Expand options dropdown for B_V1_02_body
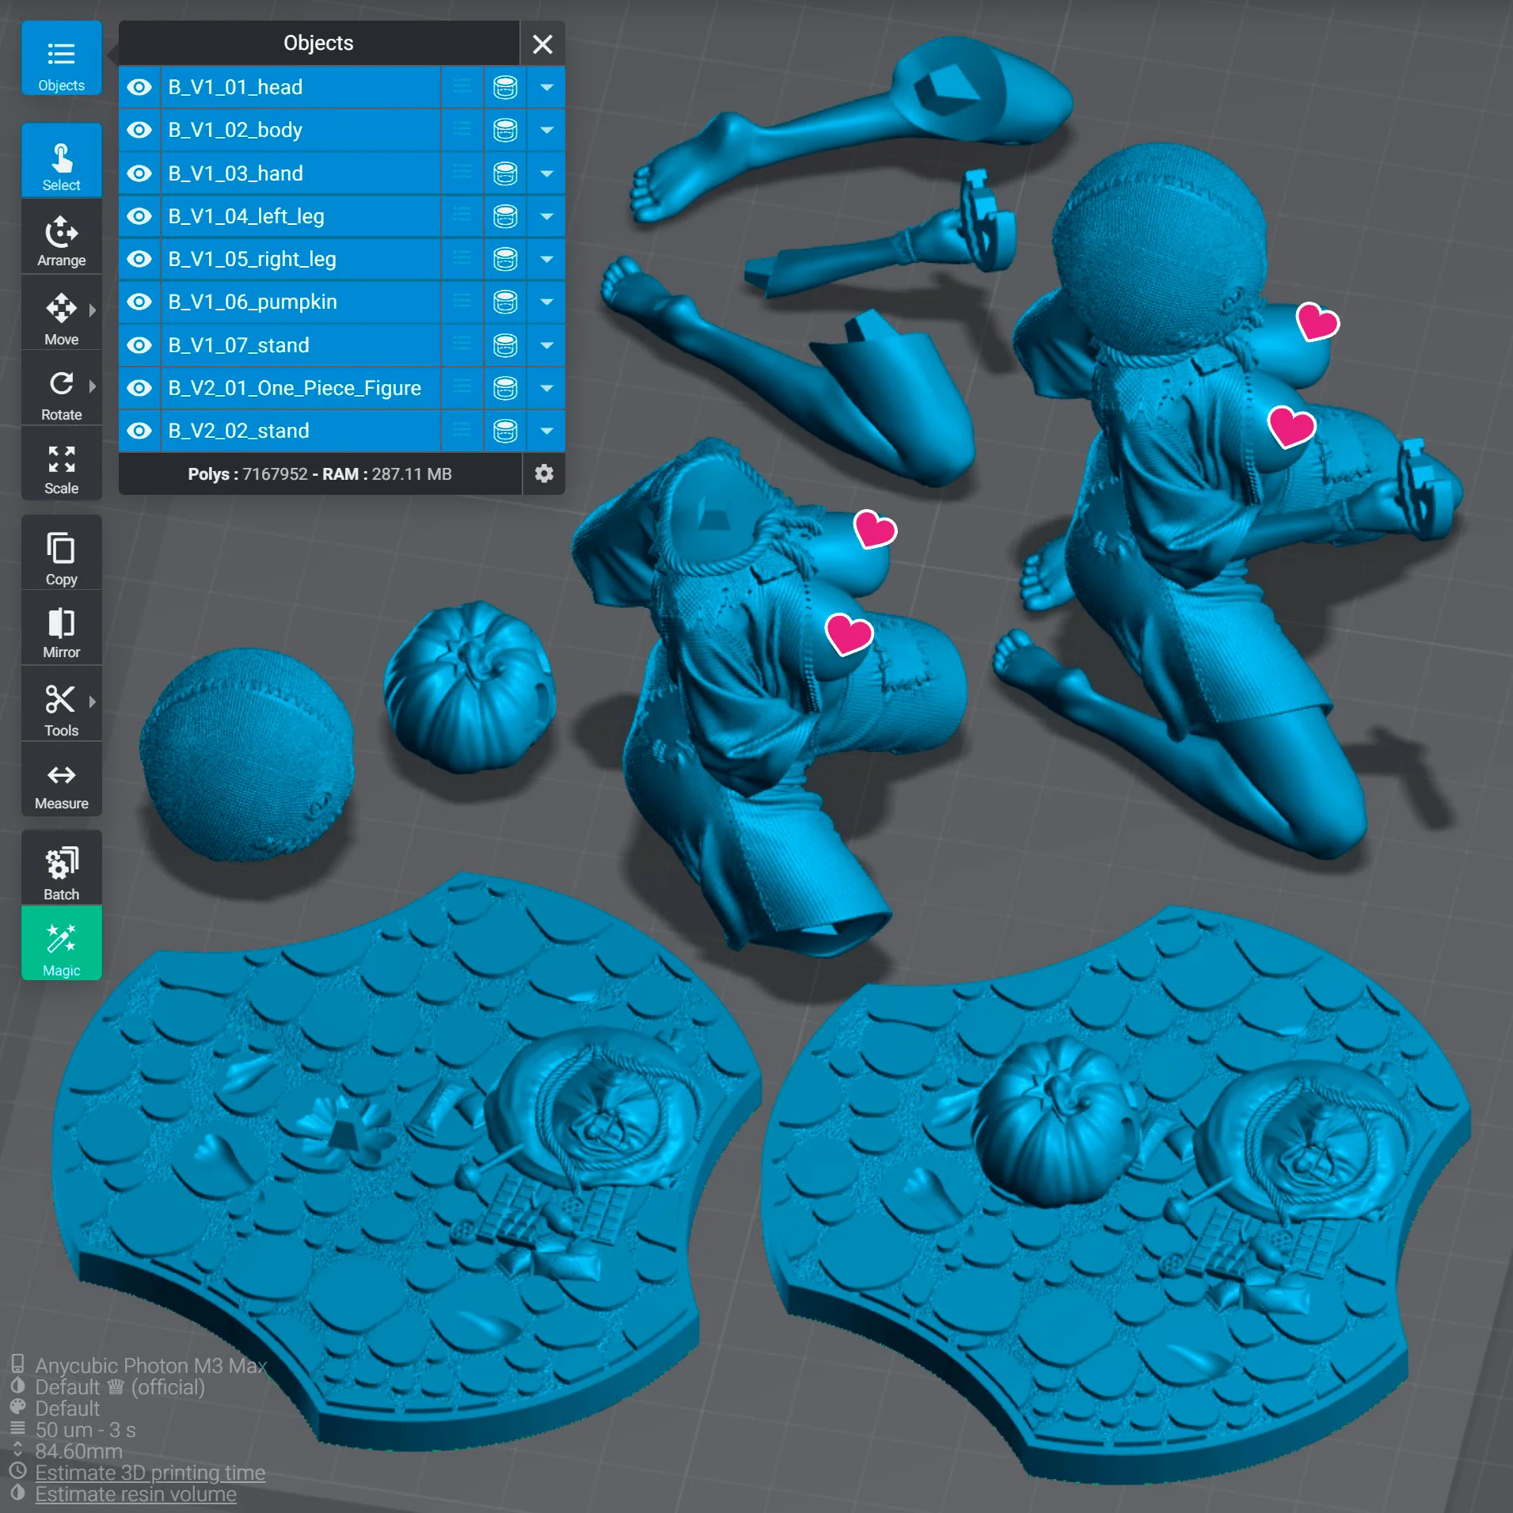 546,130
